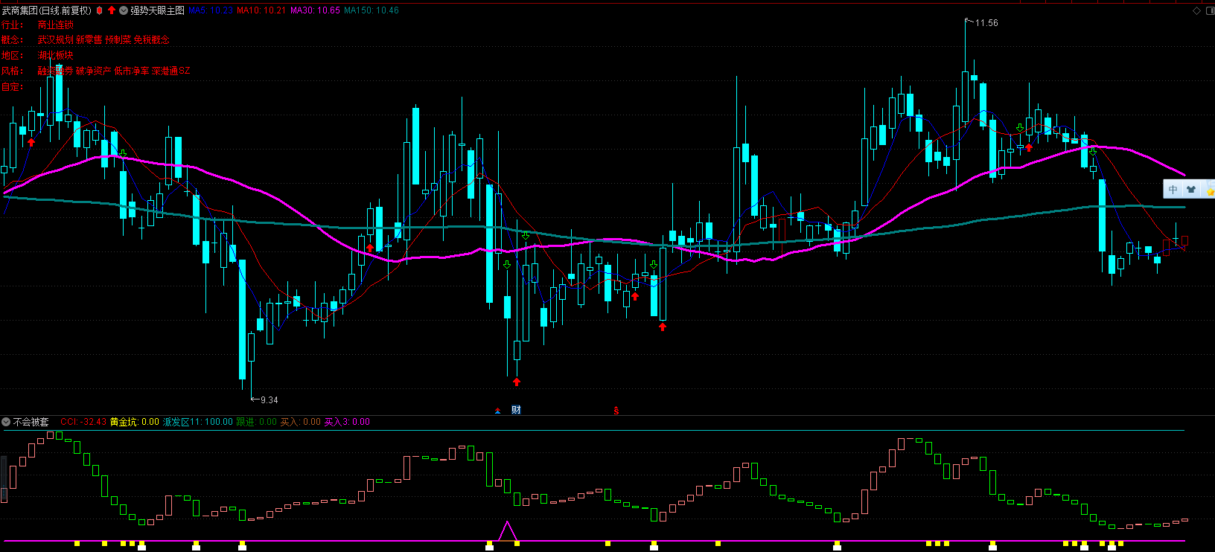The height and width of the screenshot is (552, 1215).
Task: Click the MA30: 10.65 moving average label
Action: pos(315,10)
